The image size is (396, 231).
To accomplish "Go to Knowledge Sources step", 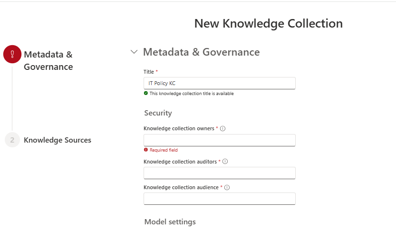I will pyautogui.click(x=58, y=140).
